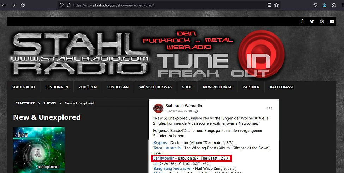Go back with the browser back arrow

pyautogui.click(x=4, y=5)
